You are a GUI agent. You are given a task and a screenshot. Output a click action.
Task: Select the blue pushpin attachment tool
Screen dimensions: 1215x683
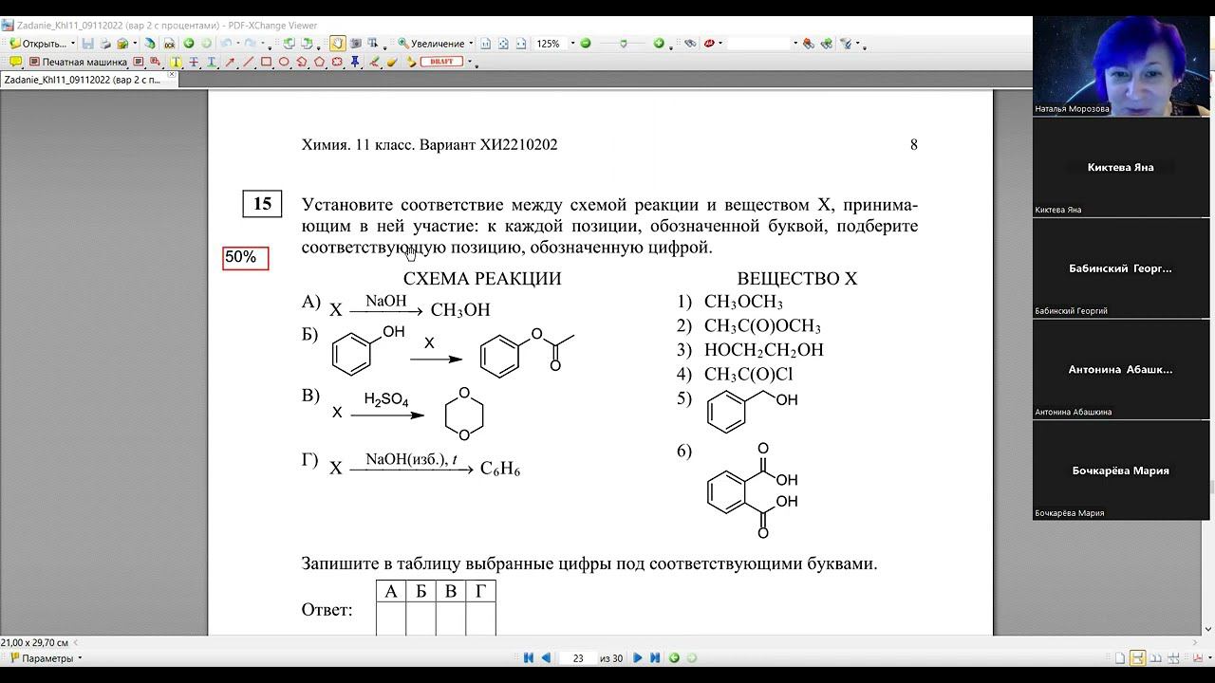(356, 62)
